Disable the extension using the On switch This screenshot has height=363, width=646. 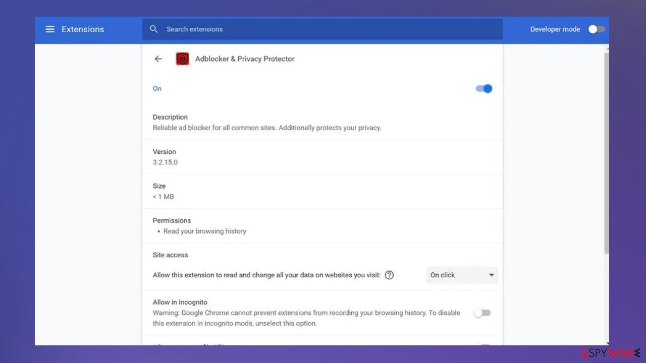(483, 88)
